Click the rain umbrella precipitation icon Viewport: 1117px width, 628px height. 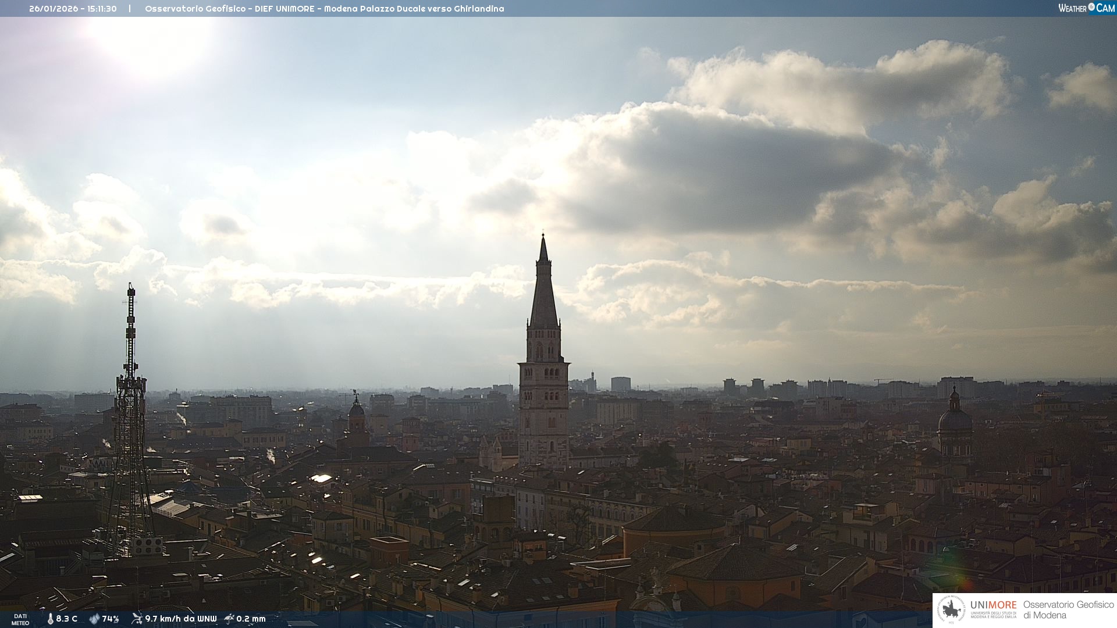click(x=229, y=619)
